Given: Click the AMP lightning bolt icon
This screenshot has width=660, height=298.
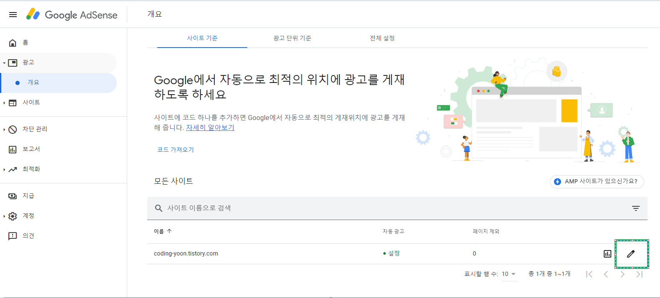Looking at the screenshot, I should 557,182.
